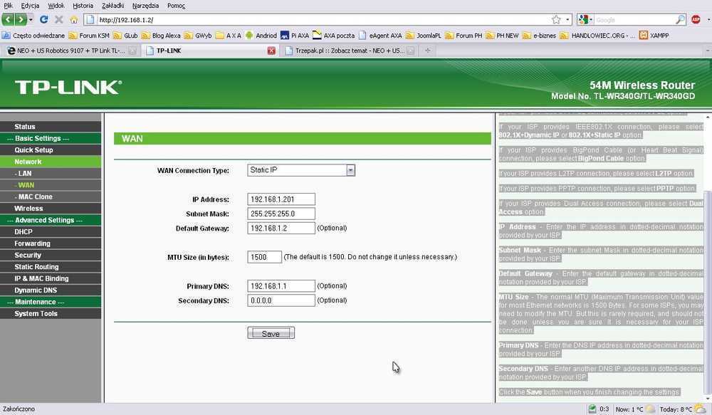Open IP & MAC Binding in sidebar
712x415 pixels.
click(51, 278)
